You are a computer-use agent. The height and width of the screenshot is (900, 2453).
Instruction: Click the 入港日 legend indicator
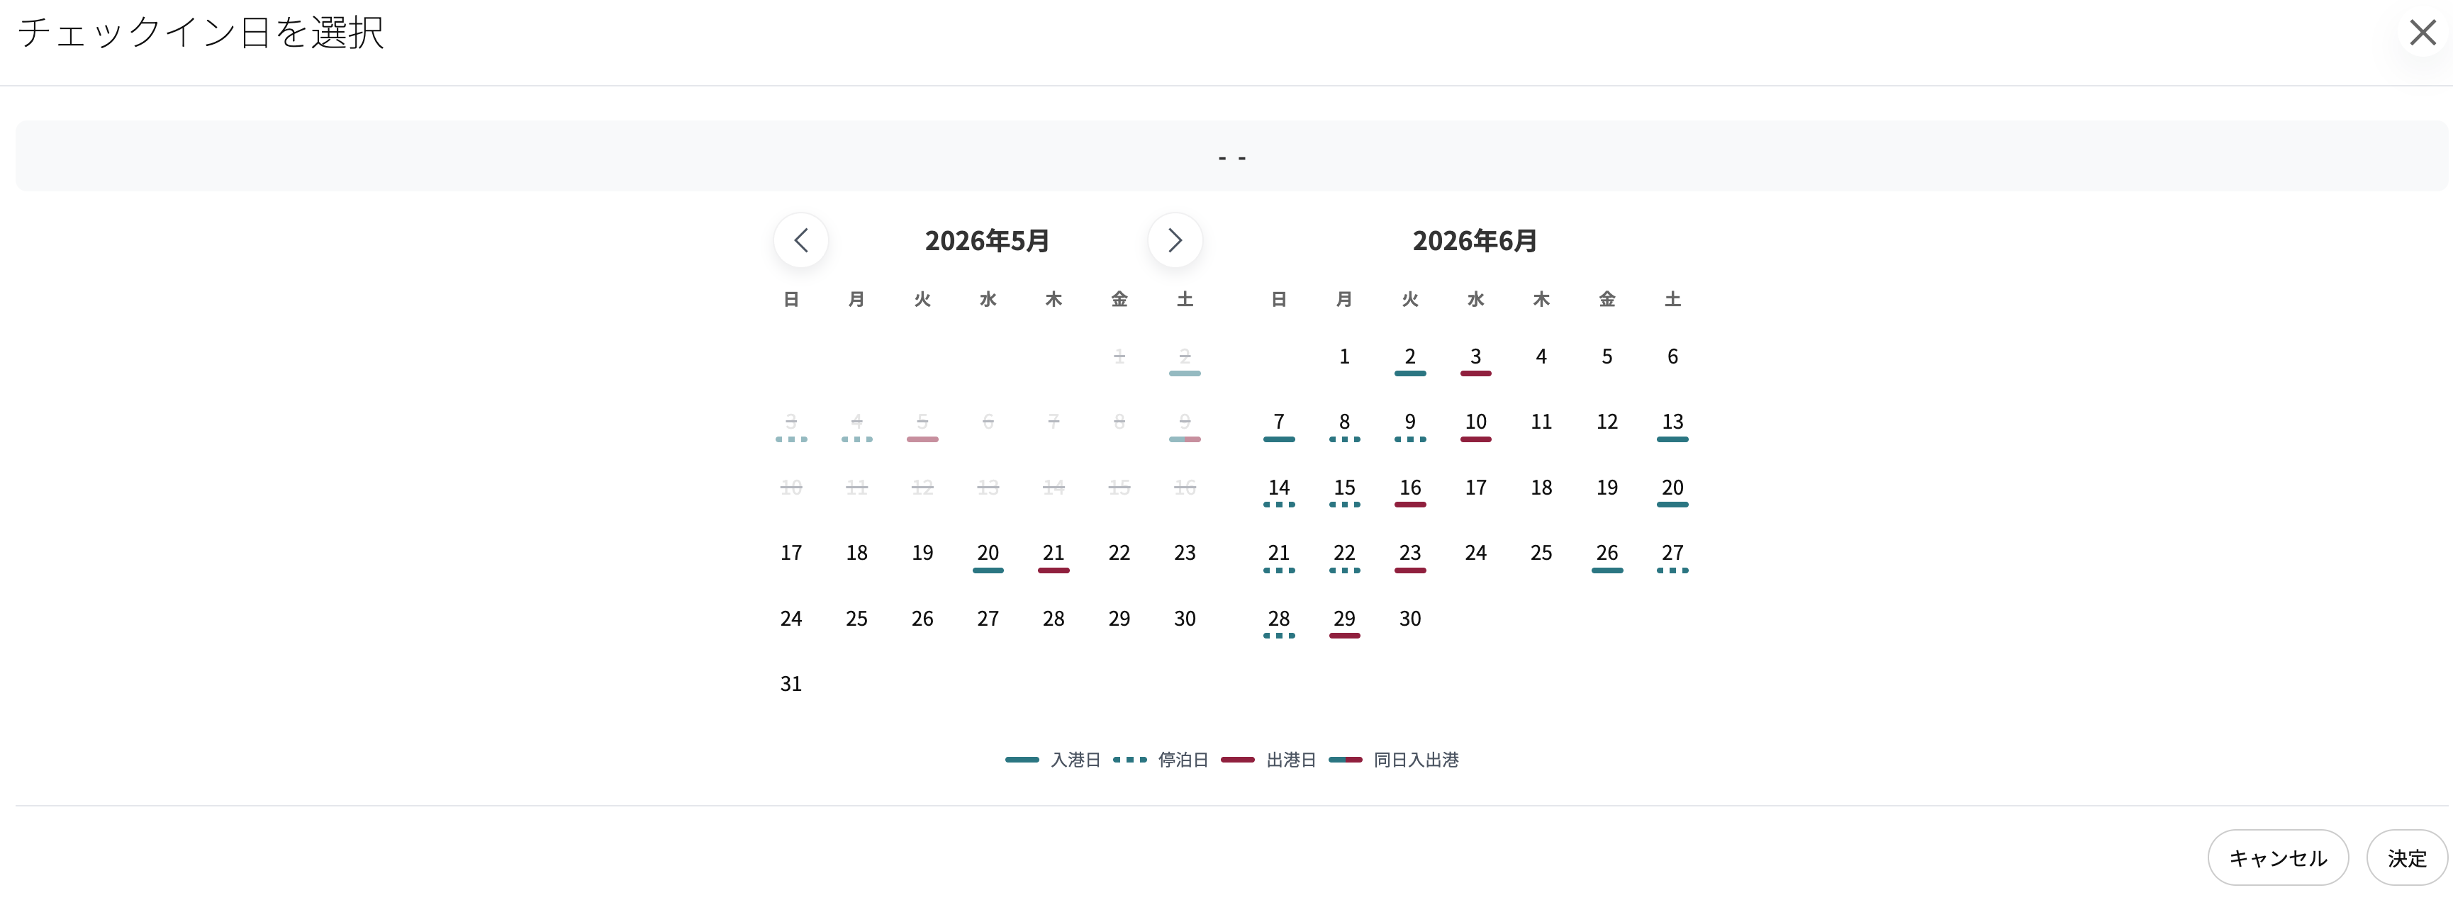[1051, 759]
